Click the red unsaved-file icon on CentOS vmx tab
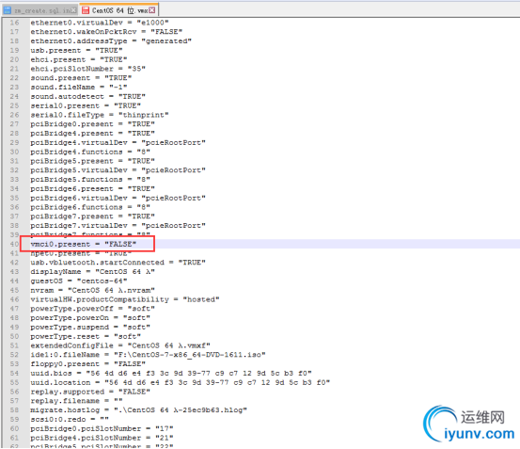The image size is (520, 449). 86,10
